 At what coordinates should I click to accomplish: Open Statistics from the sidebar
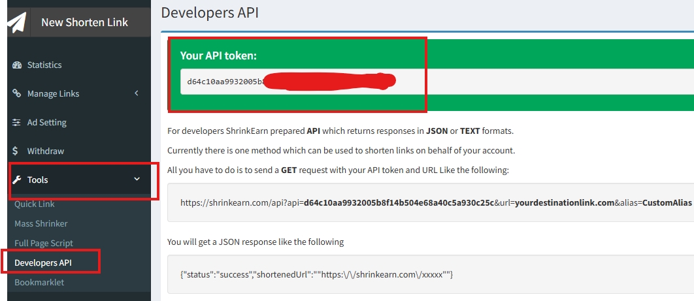coord(44,65)
